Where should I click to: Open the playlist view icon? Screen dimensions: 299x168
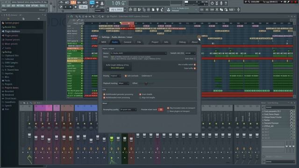coord(130,9)
